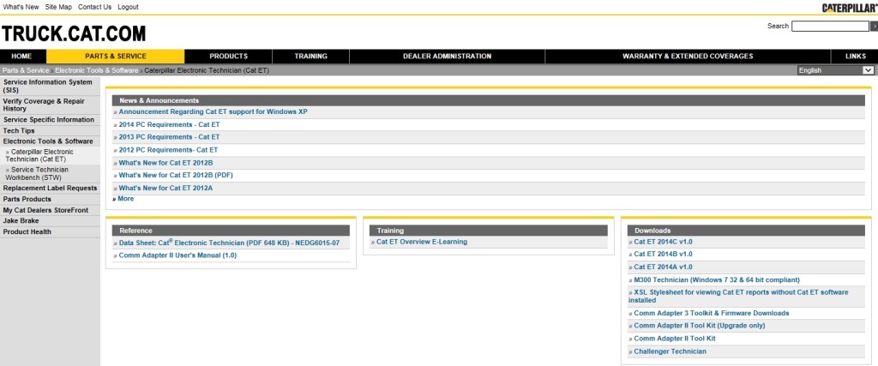Open Cat ET Overview E-Learning link
878x366 pixels.
pyautogui.click(x=422, y=243)
